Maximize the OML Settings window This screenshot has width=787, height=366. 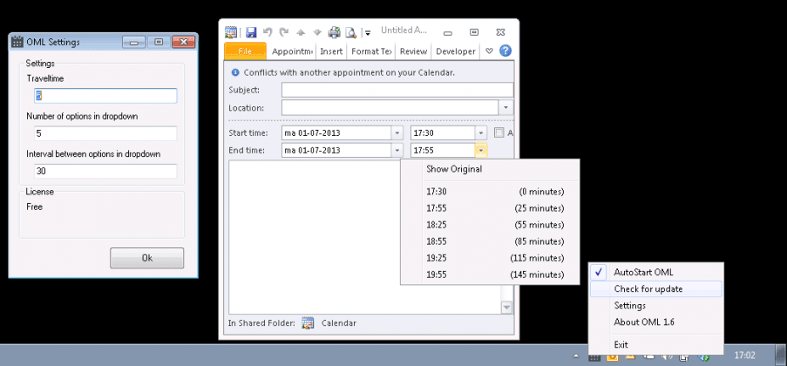click(159, 42)
